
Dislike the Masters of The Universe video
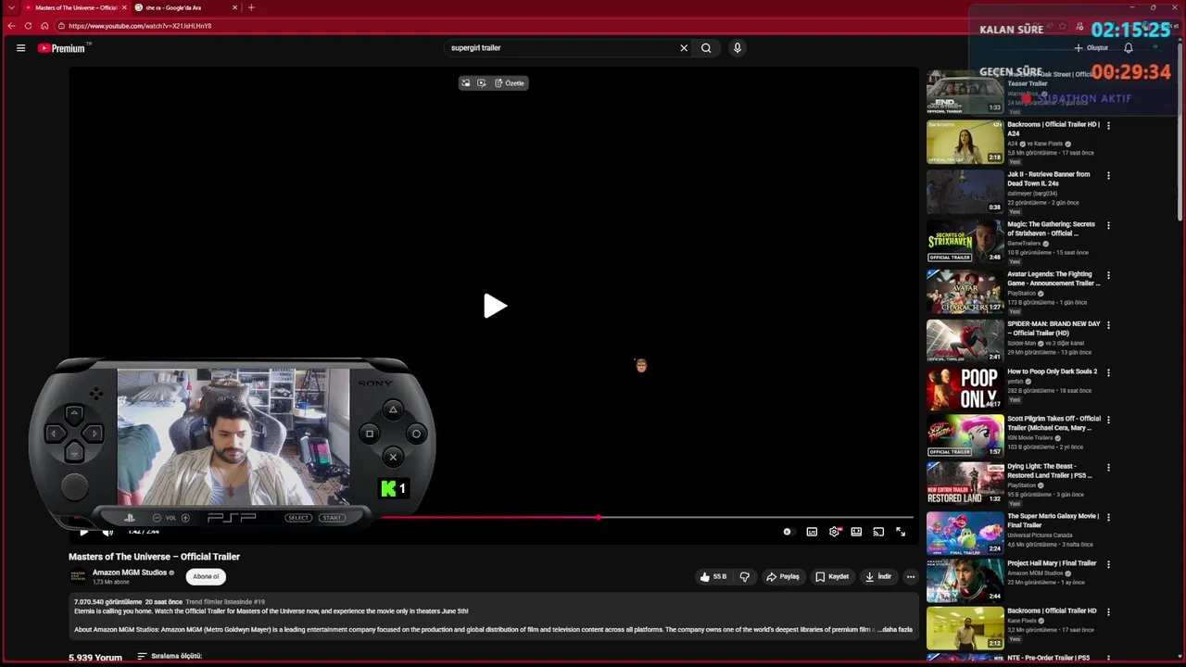[744, 576]
